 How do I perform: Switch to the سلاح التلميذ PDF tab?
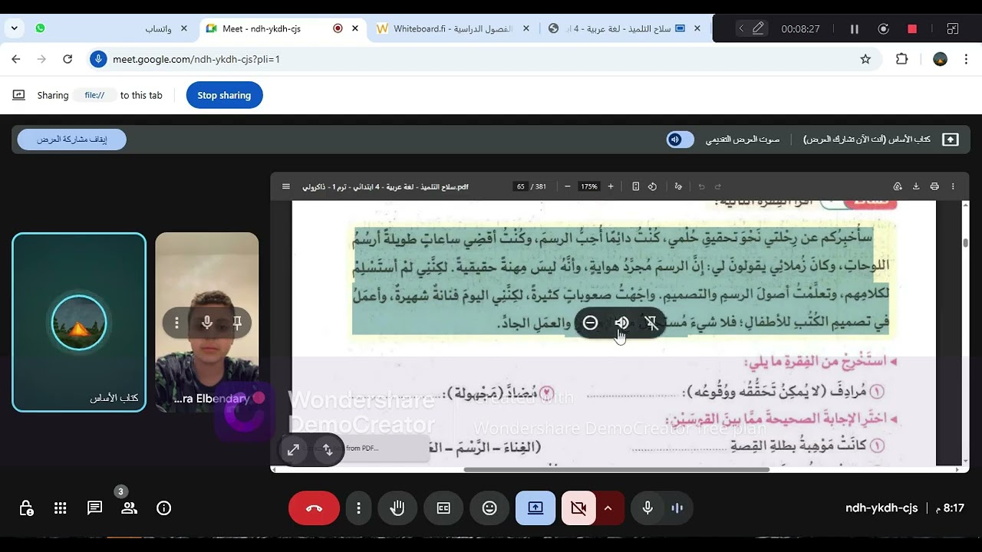click(x=623, y=28)
